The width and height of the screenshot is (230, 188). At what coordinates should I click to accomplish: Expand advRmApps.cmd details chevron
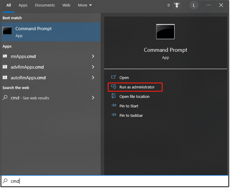click(x=93, y=67)
